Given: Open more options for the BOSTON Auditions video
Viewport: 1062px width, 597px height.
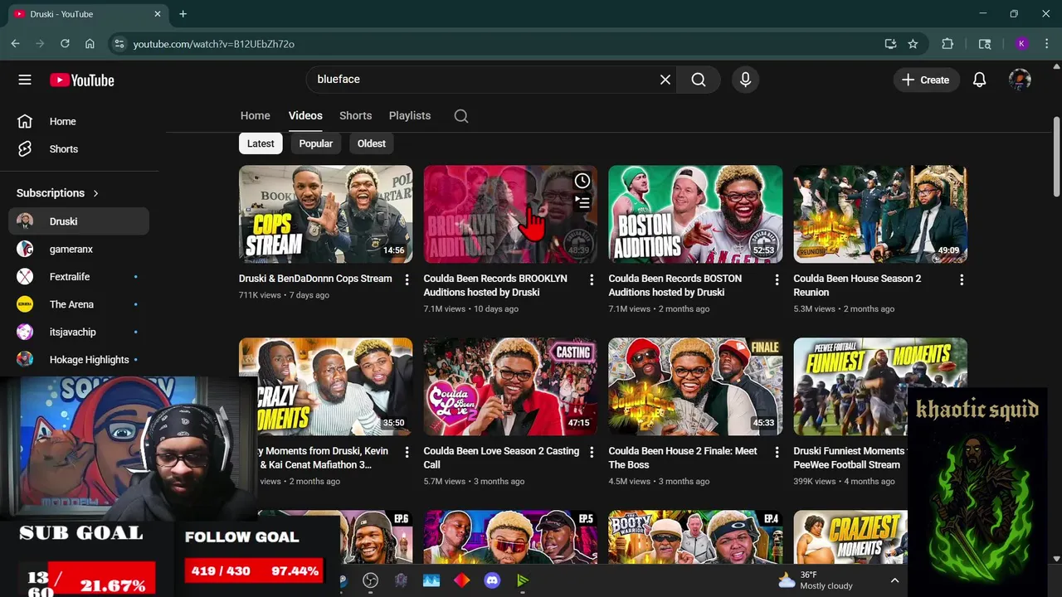Looking at the screenshot, I should coord(777,280).
